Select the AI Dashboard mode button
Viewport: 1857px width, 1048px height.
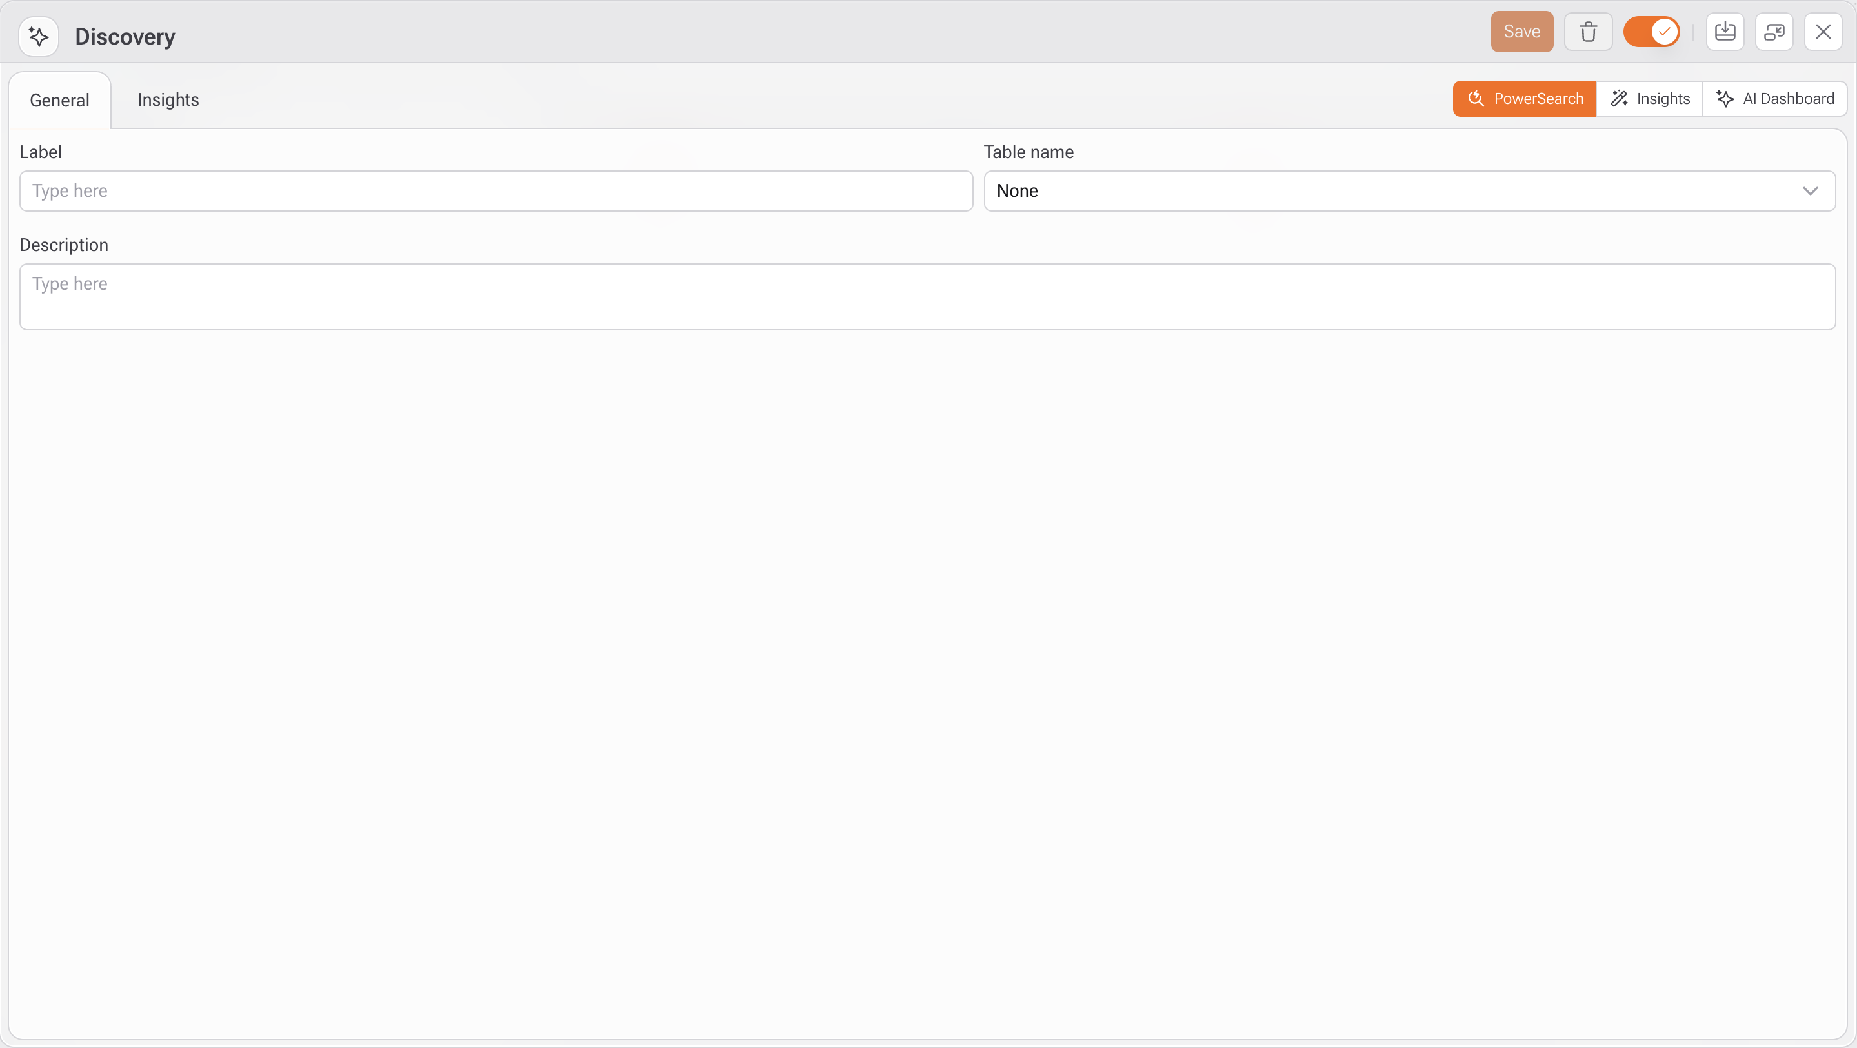point(1775,99)
